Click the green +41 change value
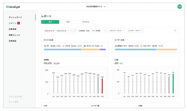This screenshot has width=187, height=111. point(121,63)
